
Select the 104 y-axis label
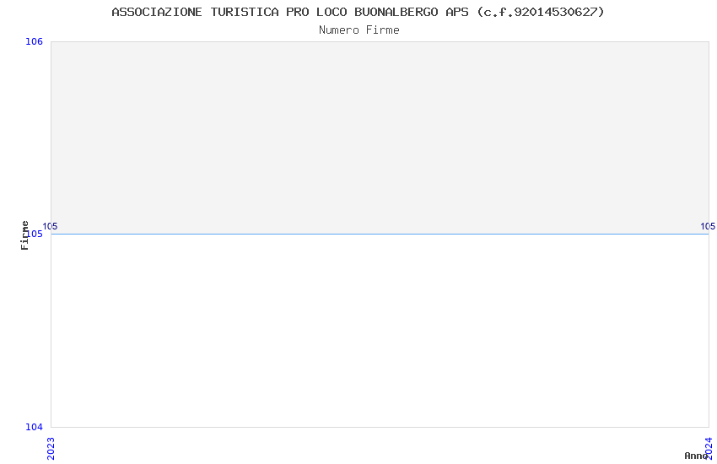(x=34, y=427)
